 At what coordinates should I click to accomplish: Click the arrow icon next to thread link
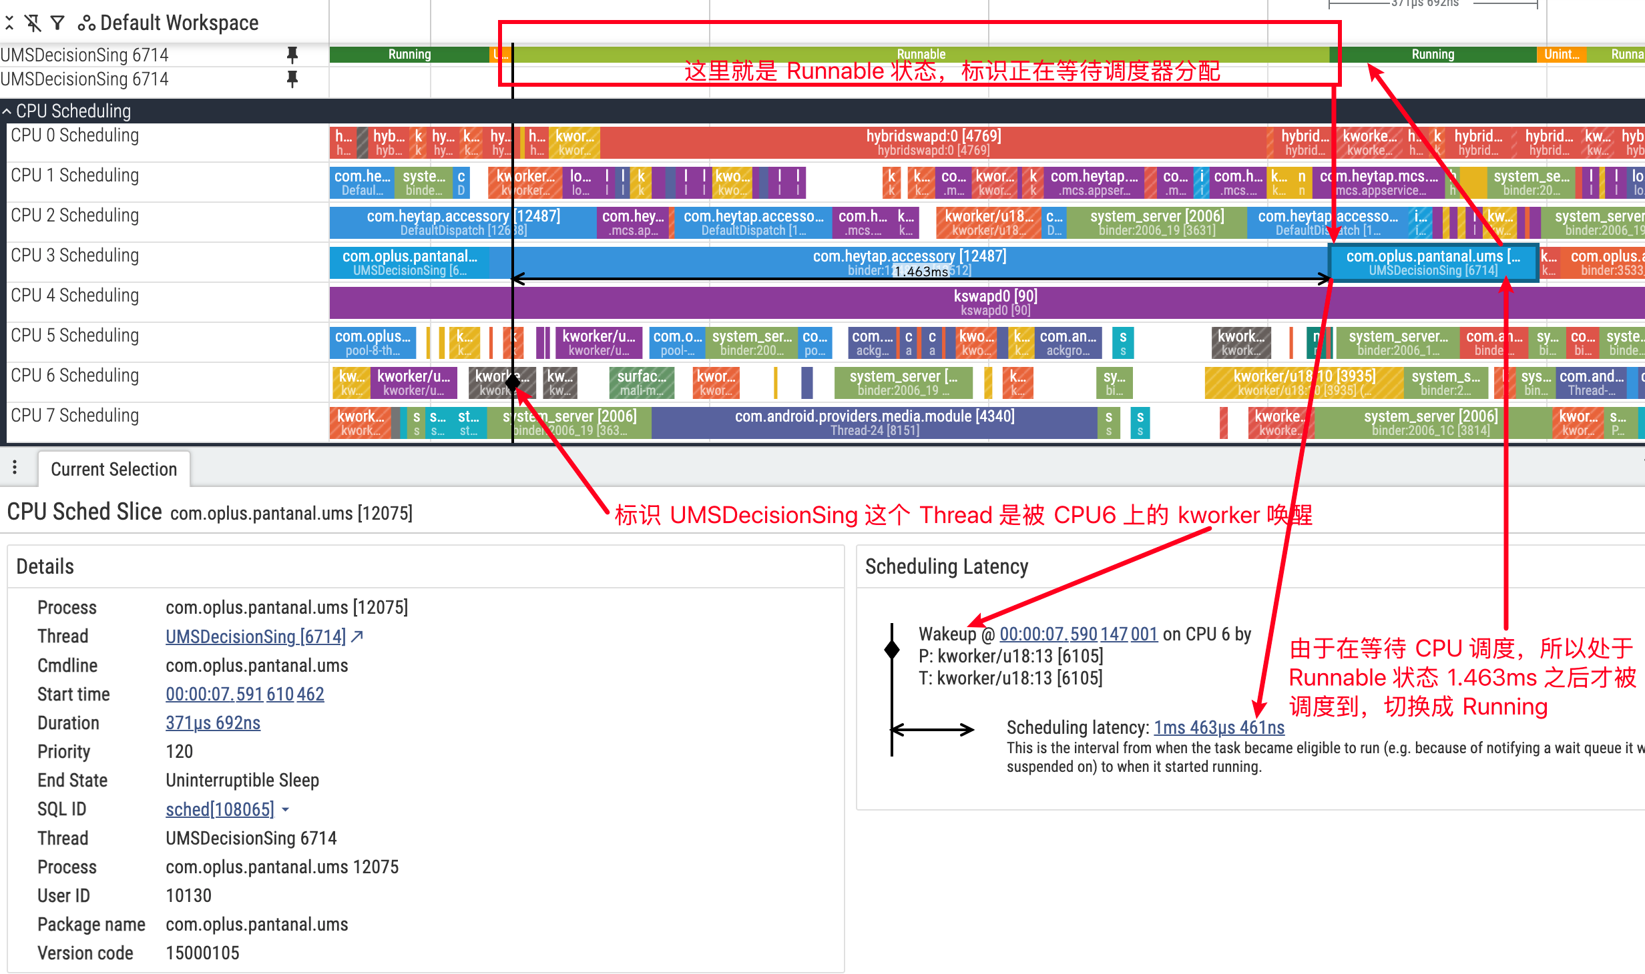click(358, 636)
